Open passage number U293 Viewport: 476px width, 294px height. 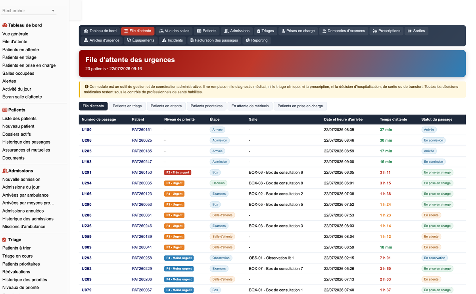(86, 258)
